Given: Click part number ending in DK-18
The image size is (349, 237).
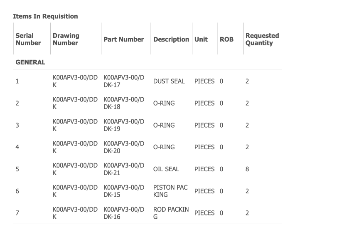Looking at the screenshot, I should tap(123, 103).
